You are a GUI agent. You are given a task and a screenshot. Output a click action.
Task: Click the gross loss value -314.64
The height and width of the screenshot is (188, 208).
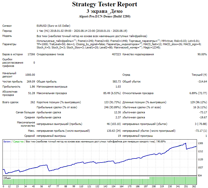tap(202, 82)
